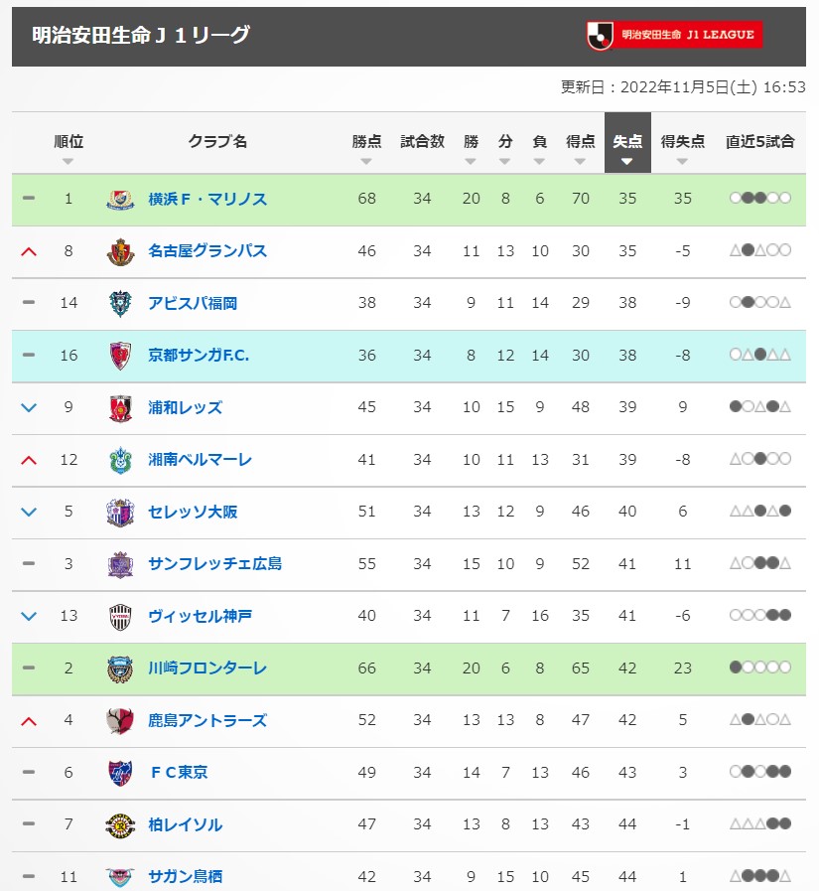Image resolution: width=819 pixels, height=891 pixels.
Task: Click the Kyoto Sanga F.C. club crest
Action: click(120, 356)
